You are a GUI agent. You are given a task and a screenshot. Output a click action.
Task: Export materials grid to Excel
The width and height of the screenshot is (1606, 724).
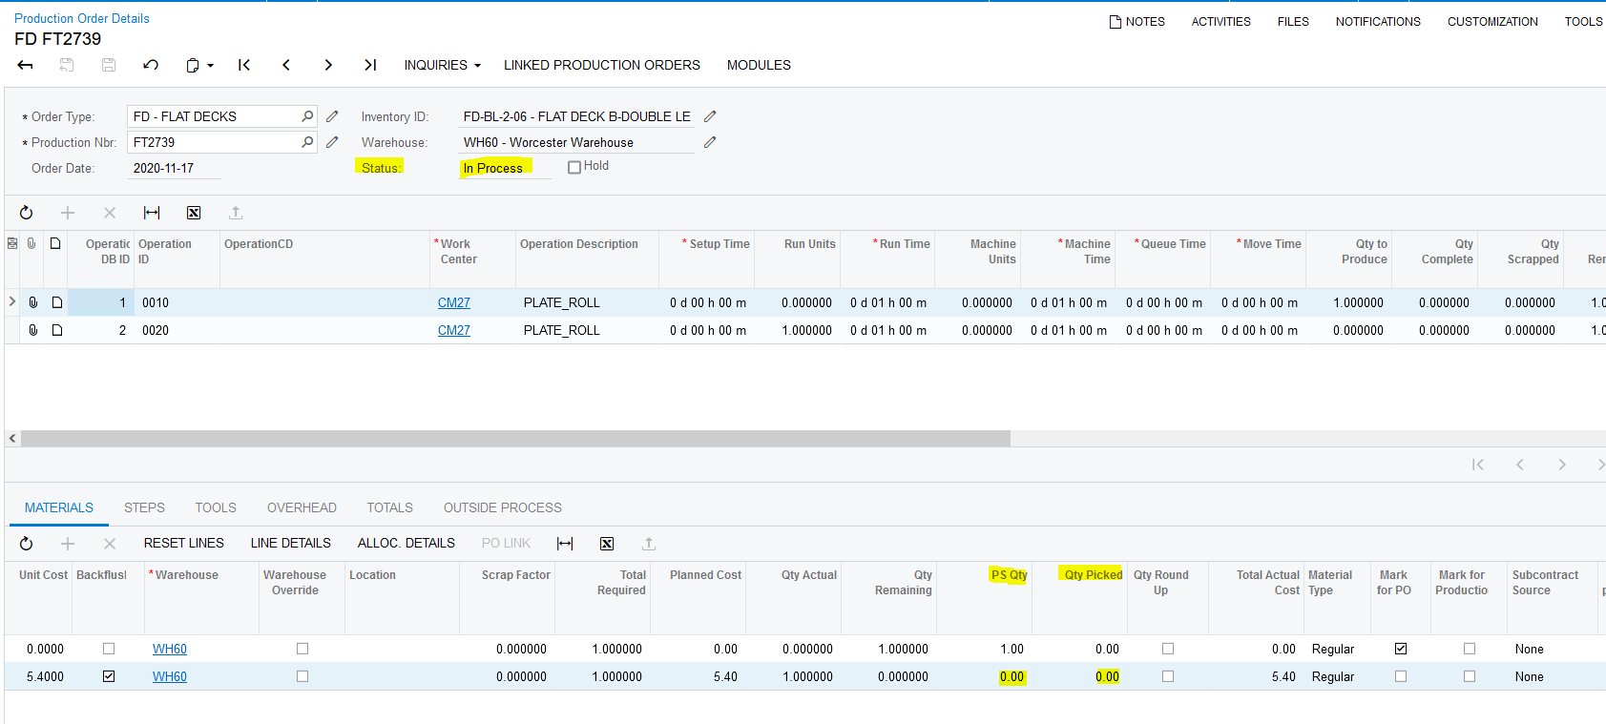tap(607, 544)
